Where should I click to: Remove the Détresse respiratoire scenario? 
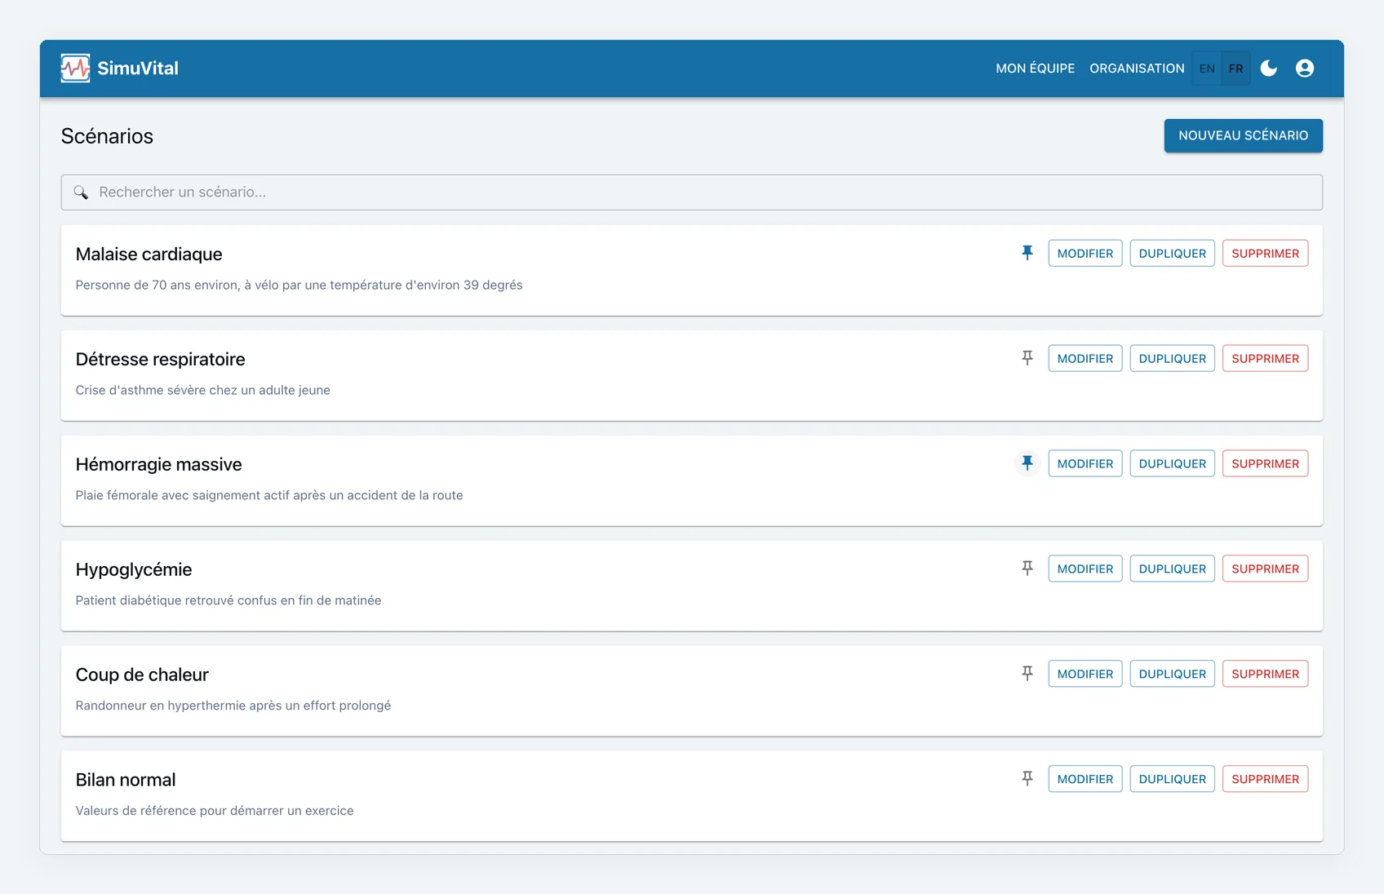1265,359
